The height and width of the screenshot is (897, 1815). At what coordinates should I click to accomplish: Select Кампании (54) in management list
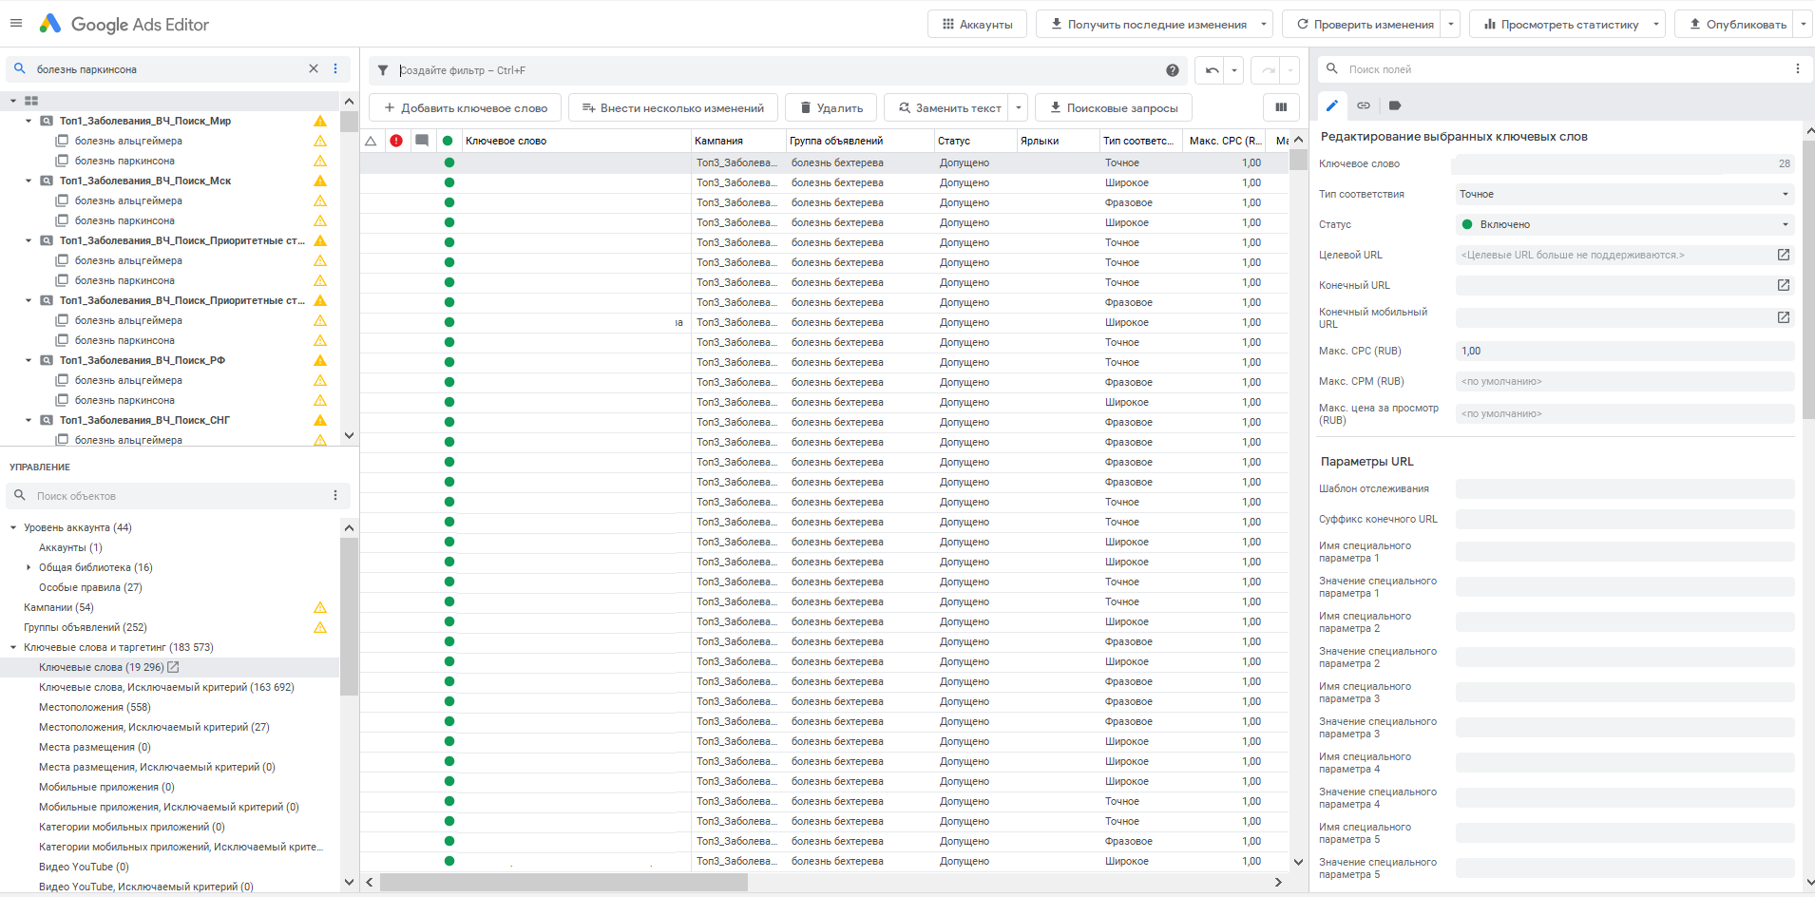59,607
